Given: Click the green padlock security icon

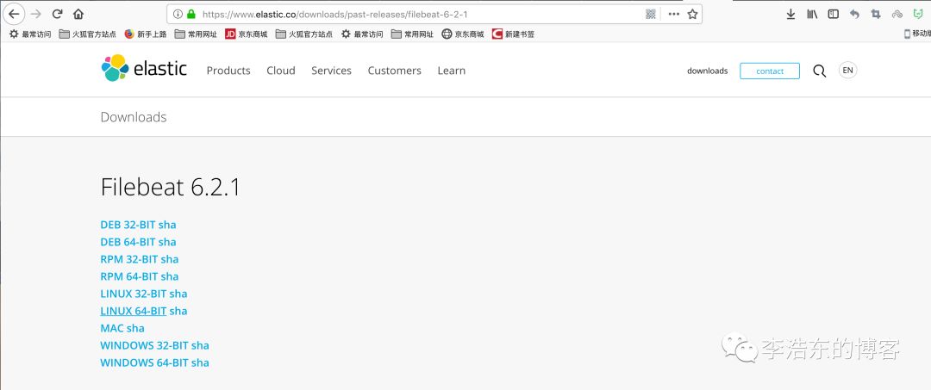Looking at the screenshot, I should [x=191, y=15].
